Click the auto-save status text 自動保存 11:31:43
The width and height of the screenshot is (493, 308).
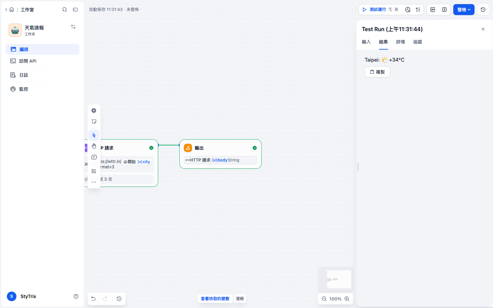coord(106,10)
